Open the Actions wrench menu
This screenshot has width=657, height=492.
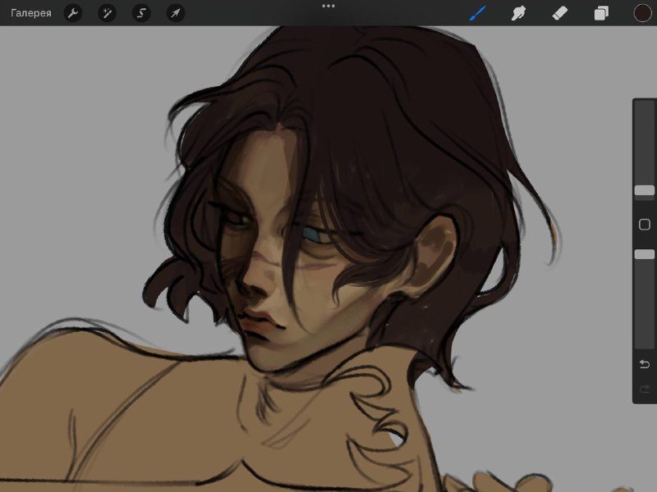click(x=73, y=13)
